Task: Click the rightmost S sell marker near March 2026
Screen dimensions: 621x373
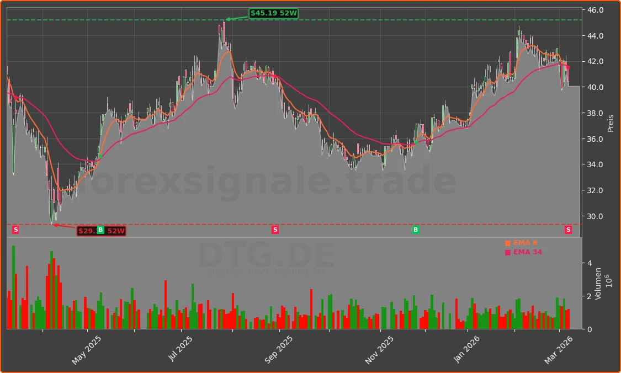Action: tap(567, 230)
